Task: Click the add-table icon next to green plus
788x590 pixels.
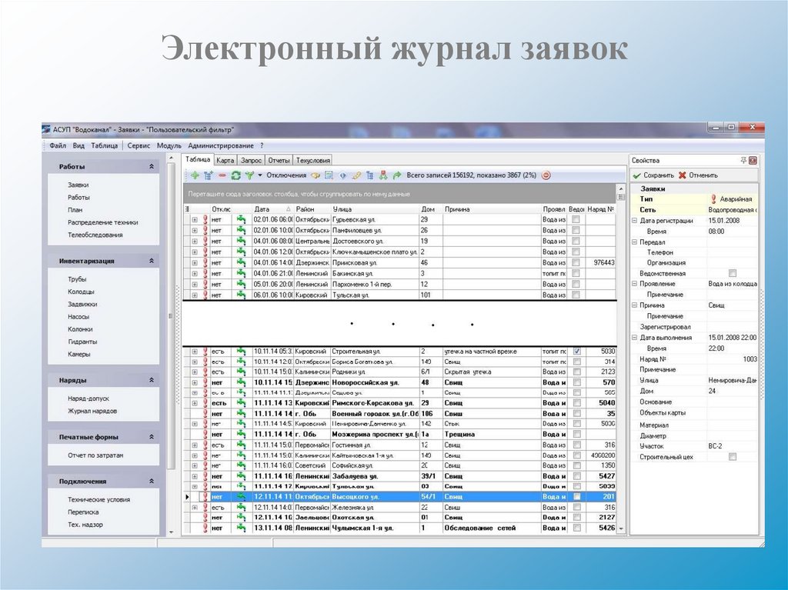Action: pyautogui.click(x=209, y=175)
